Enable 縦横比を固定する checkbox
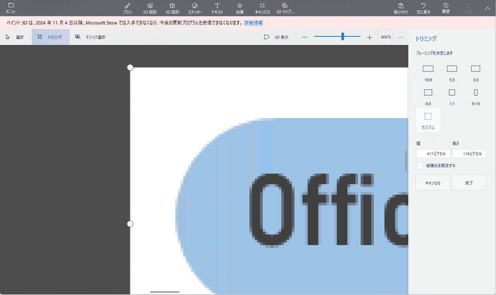Viewport: 496px width, 295px height. point(420,166)
